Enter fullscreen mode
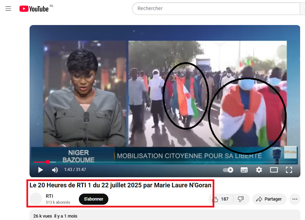 [x=289, y=170]
